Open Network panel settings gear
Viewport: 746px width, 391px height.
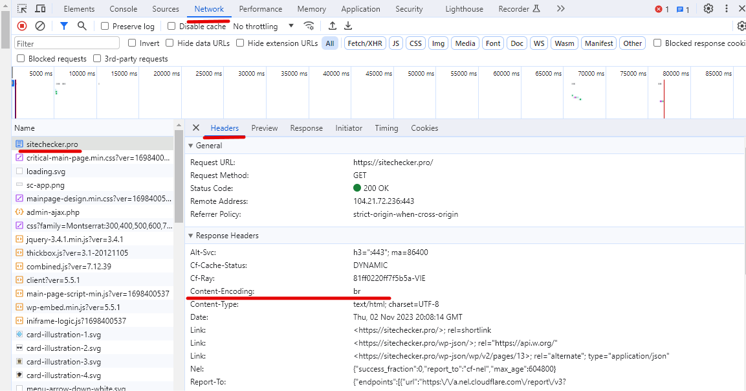[741, 26]
